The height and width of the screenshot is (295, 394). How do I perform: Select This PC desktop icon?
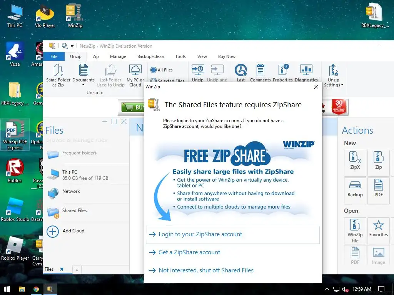(x=15, y=16)
